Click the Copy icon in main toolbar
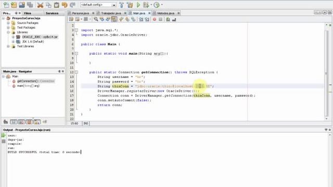 [48, 5]
